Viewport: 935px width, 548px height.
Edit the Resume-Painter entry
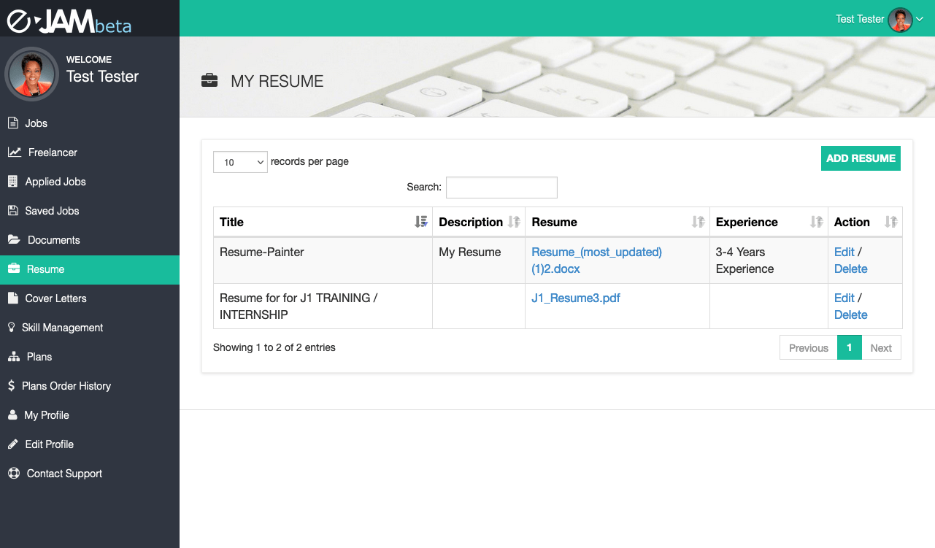844,252
